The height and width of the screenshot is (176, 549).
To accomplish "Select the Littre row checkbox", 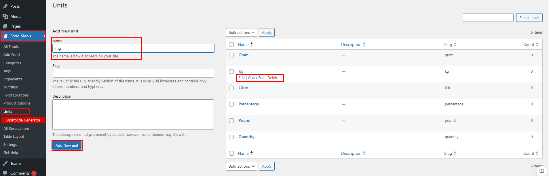I will click(x=231, y=88).
